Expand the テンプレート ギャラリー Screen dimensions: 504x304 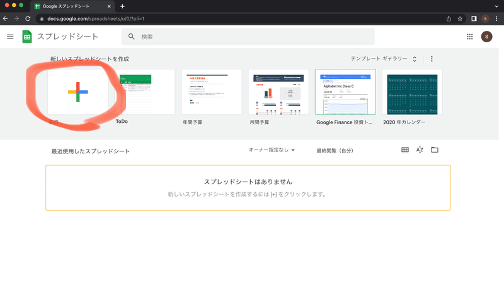pyautogui.click(x=384, y=59)
